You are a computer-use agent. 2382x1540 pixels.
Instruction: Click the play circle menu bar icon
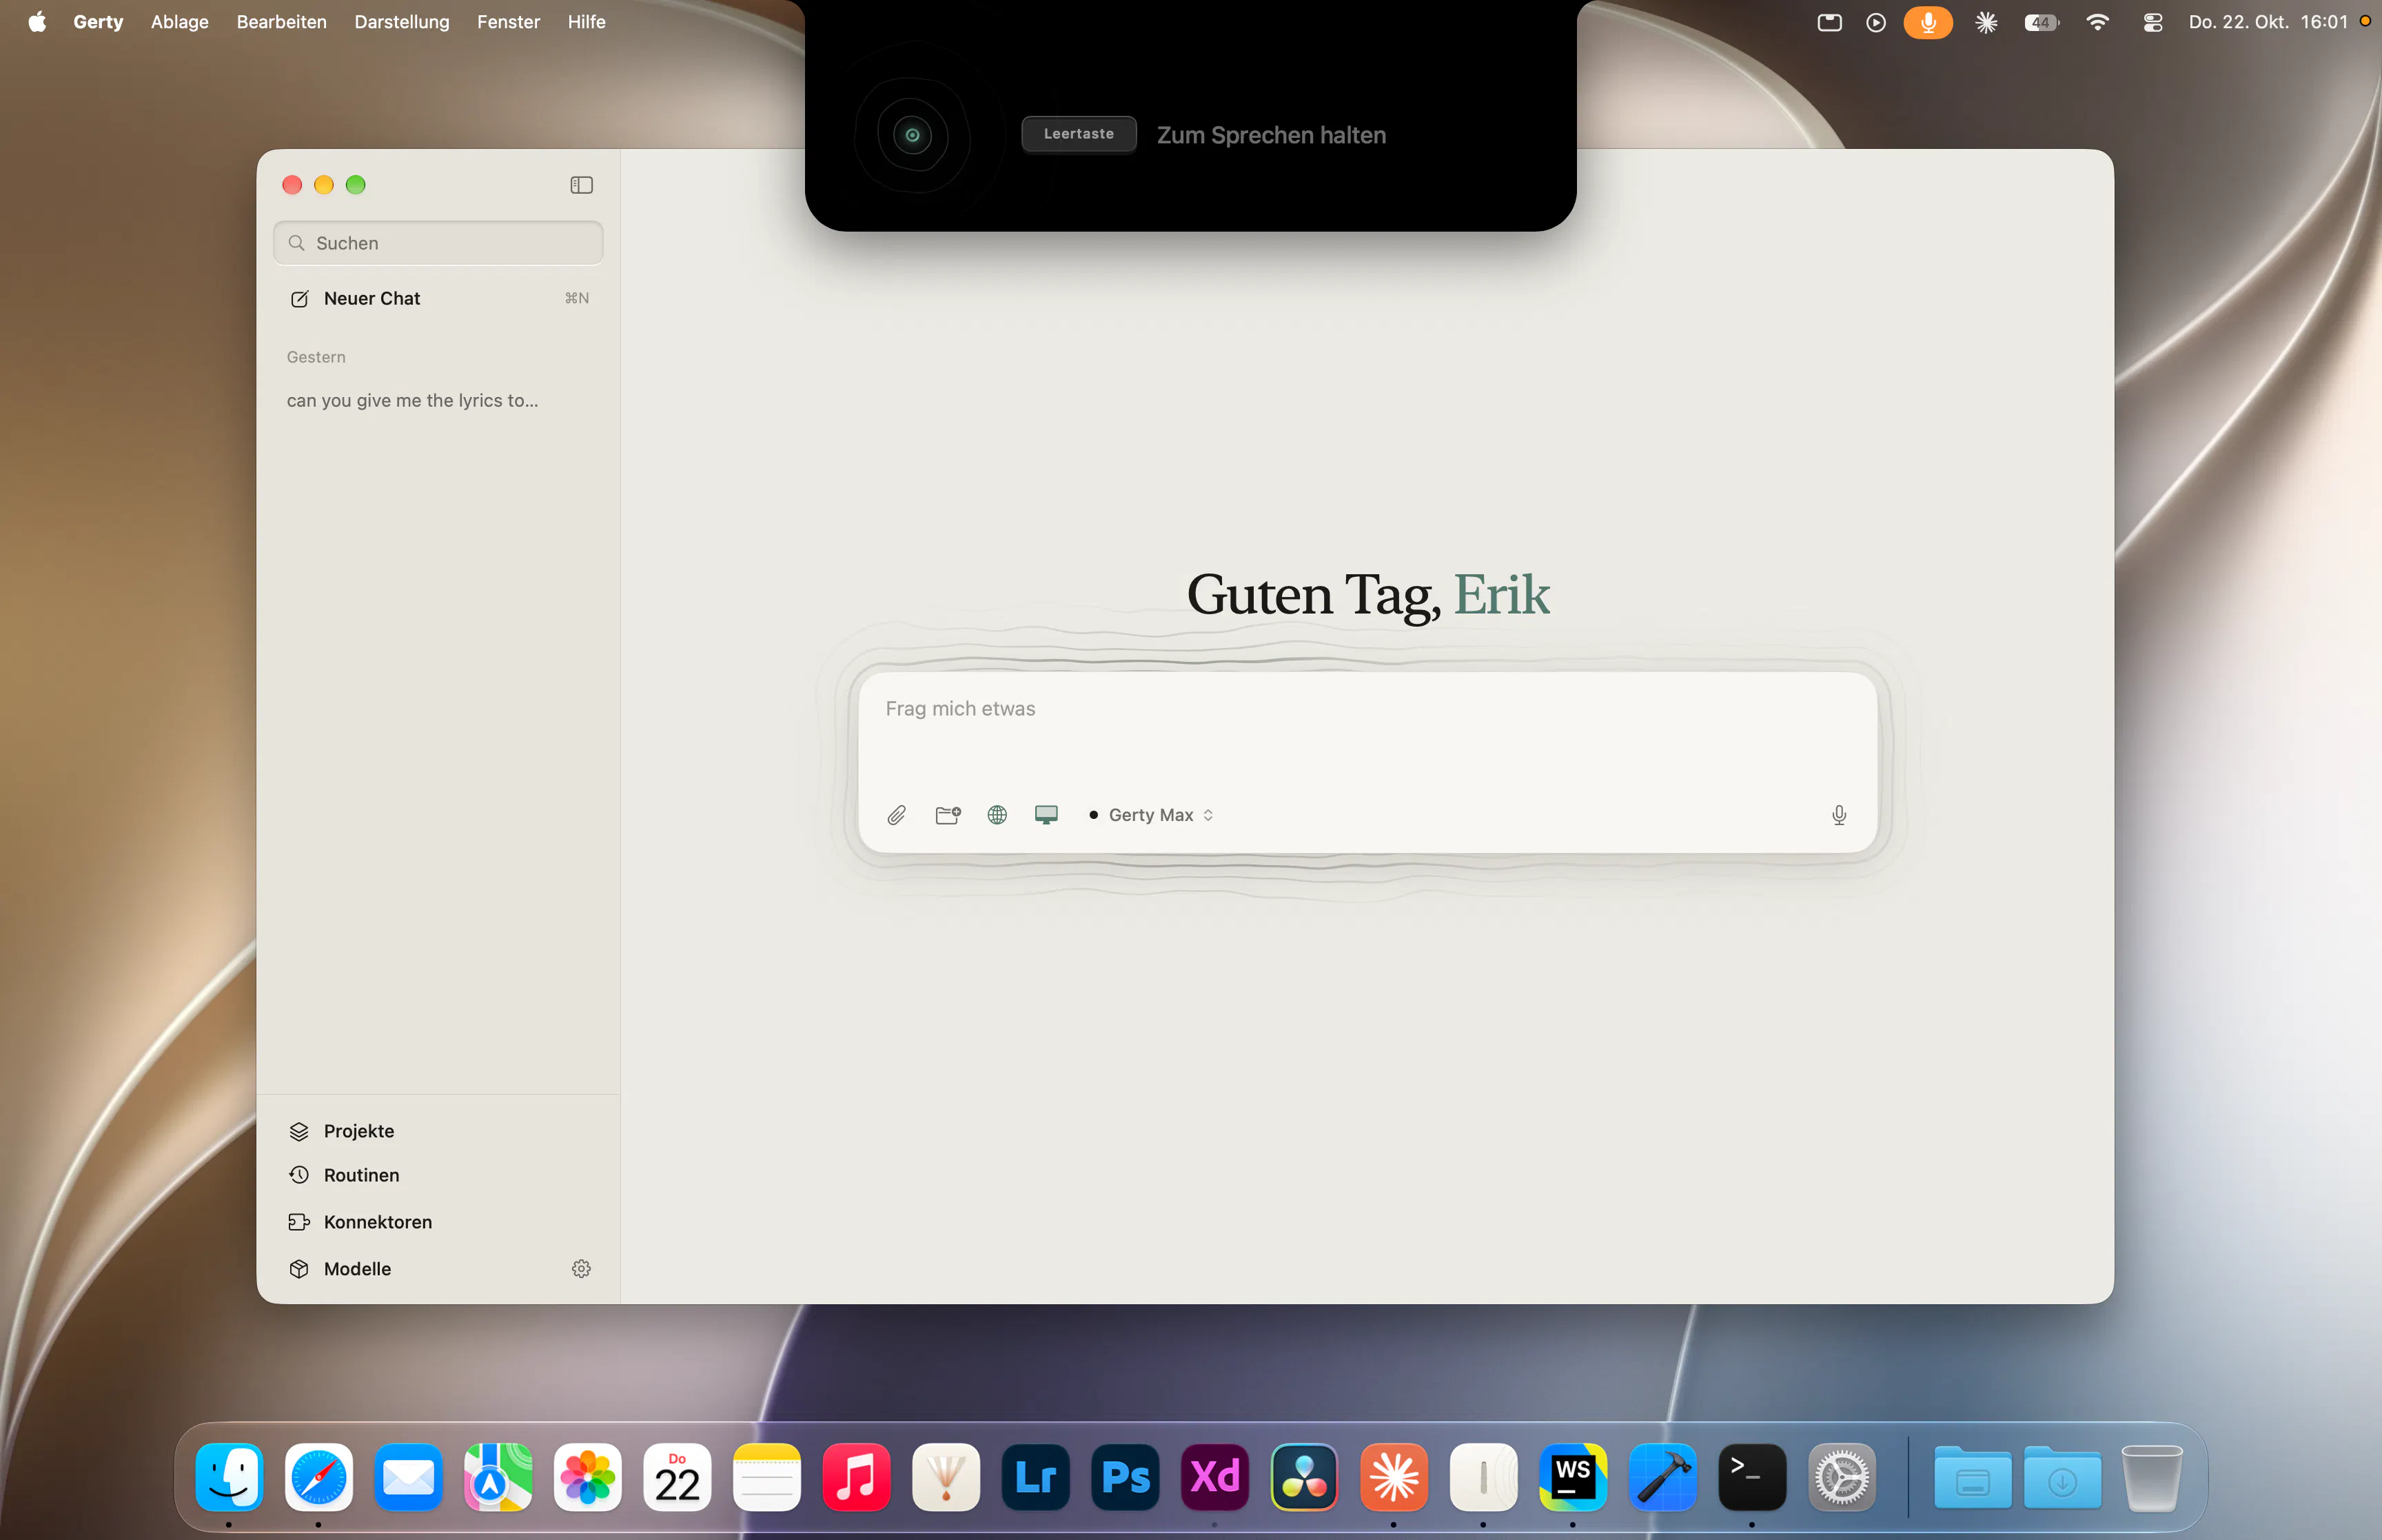1875,22
